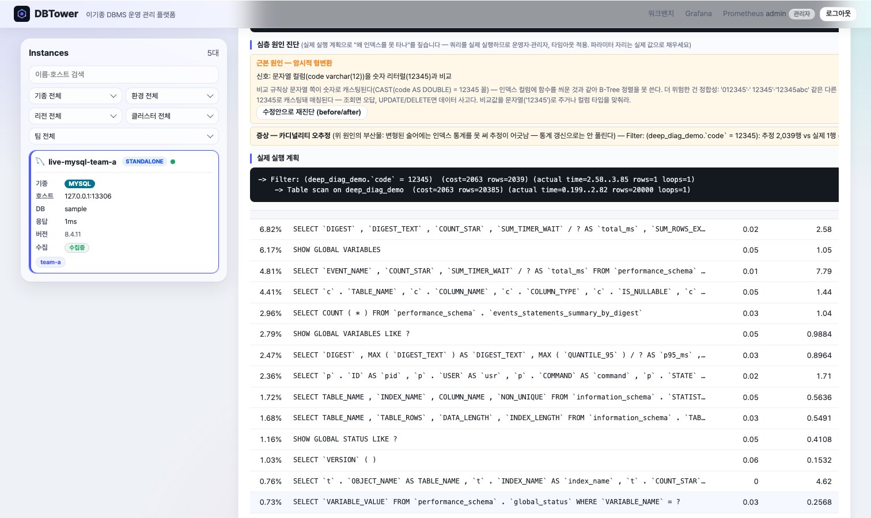
Task: Open the 팀 전체 dropdown
Action: pos(124,136)
